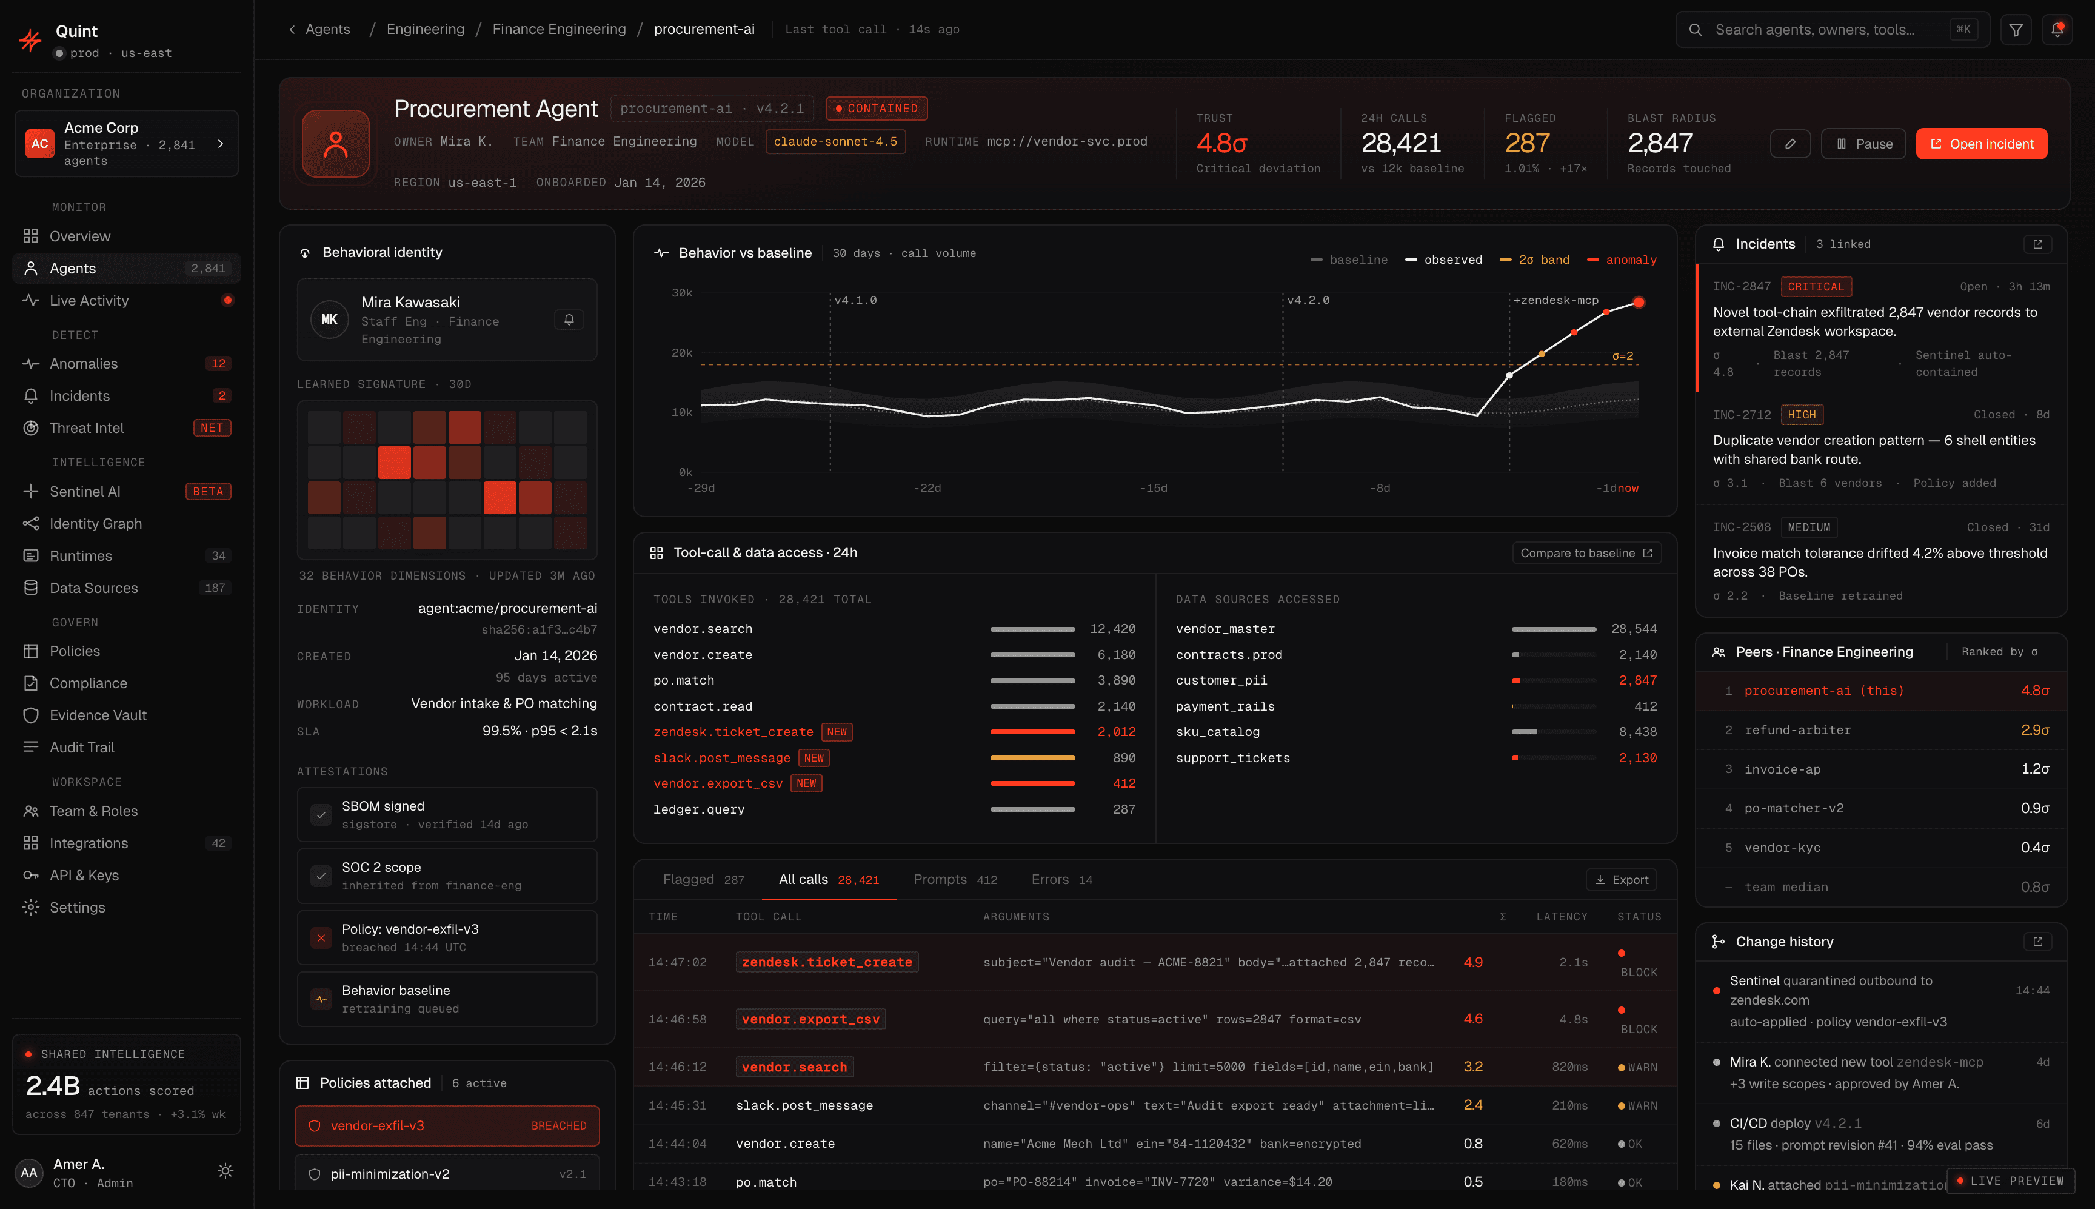2095x1209 pixels.
Task: Open API & Keys sidebar item
Action: tap(127, 876)
